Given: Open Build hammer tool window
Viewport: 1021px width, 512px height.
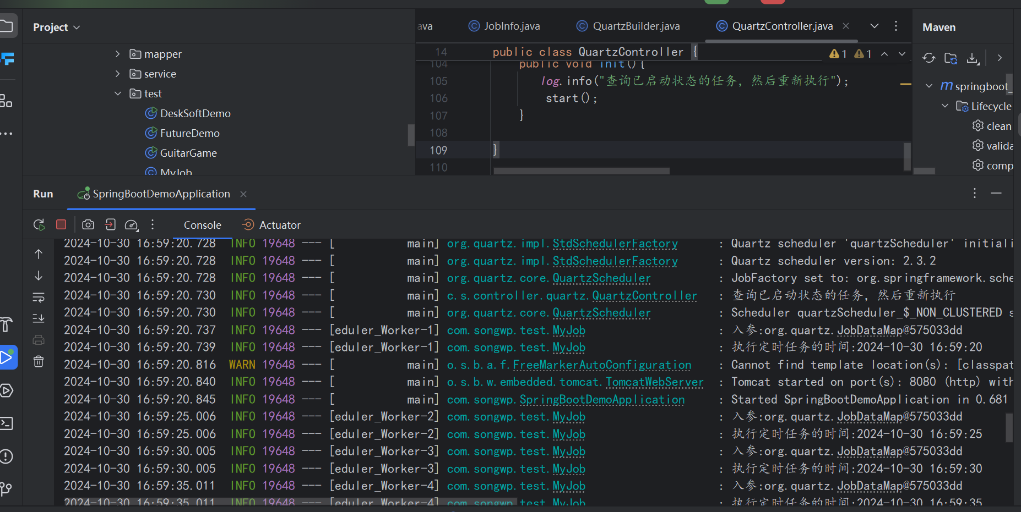Looking at the screenshot, I should tap(6, 324).
